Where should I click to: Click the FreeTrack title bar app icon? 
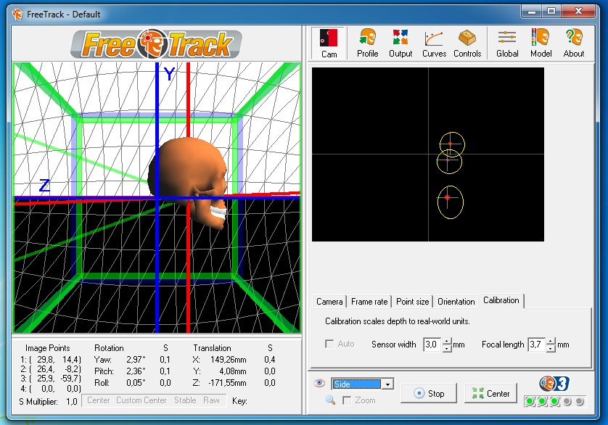[x=17, y=15]
